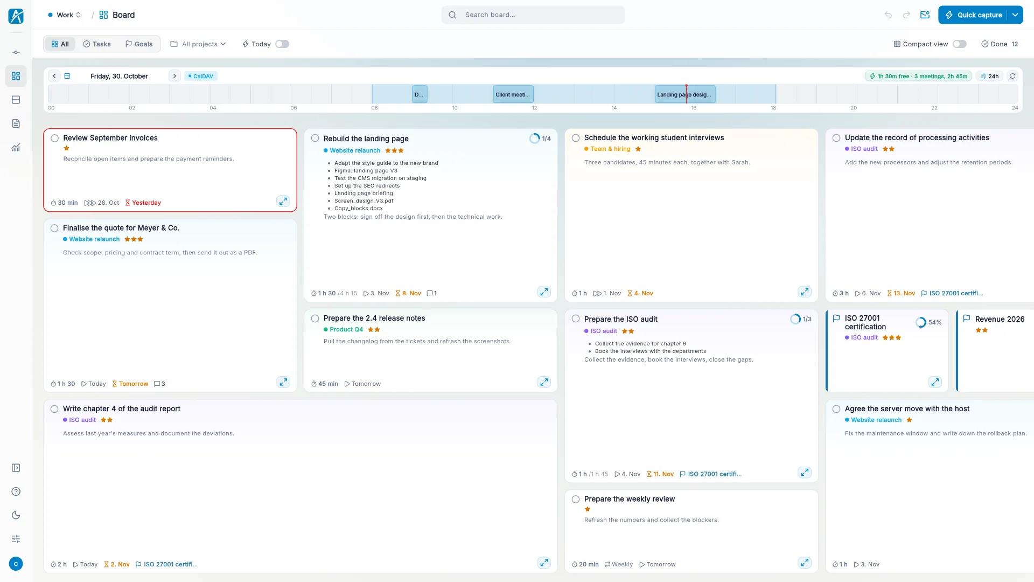Change the 24h timeline range
Image resolution: width=1034 pixels, height=582 pixels.
(989, 76)
